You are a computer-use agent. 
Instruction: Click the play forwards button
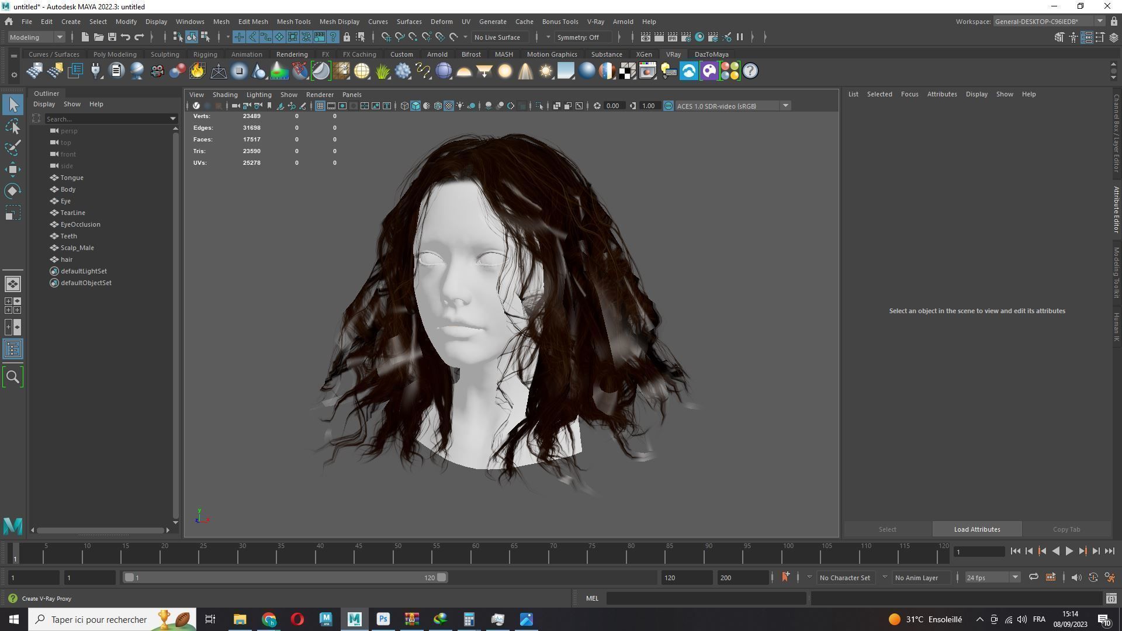coord(1069,551)
